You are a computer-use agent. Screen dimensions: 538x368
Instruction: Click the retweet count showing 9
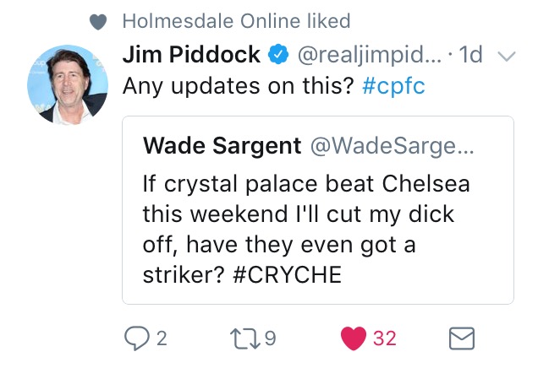pyautogui.click(x=268, y=338)
